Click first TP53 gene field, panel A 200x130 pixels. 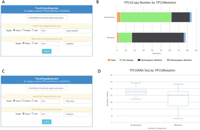[x=50, y=31]
